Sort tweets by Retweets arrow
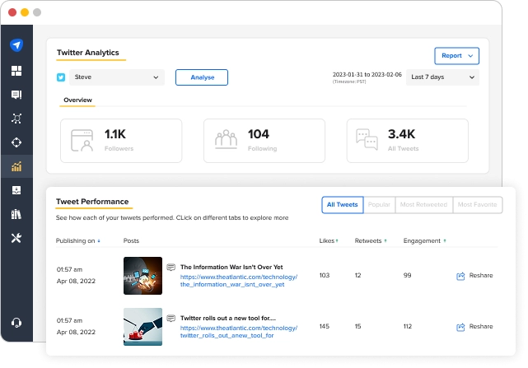Image resolution: width=528 pixels, height=368 pixels. click(x=385, y=240)
